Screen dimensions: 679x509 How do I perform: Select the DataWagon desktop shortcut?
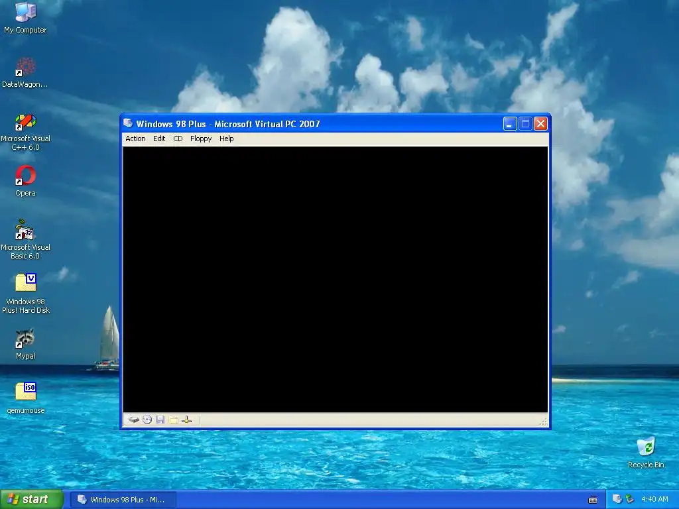[25, 73]
